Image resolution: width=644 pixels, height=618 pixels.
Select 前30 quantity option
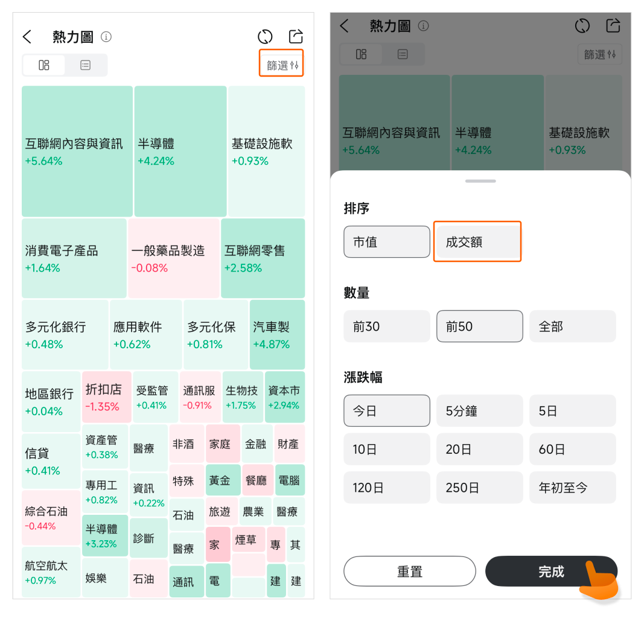387,327
